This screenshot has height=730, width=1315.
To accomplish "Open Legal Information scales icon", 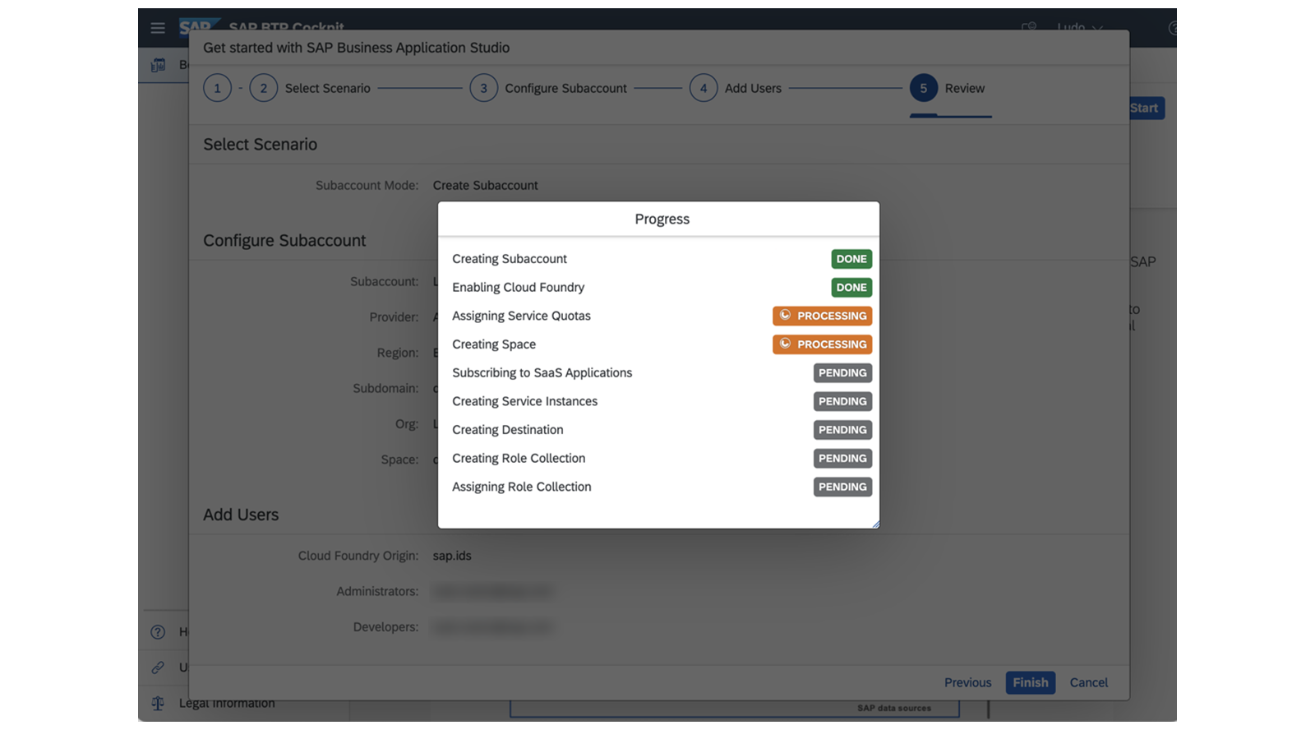I will (x=158, y=704).
